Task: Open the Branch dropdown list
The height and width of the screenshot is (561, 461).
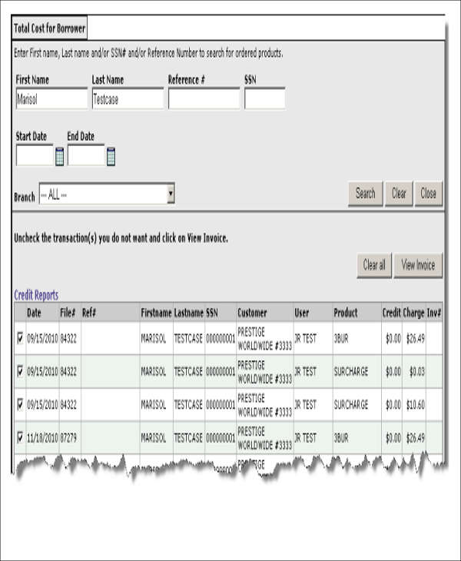Action: point(107,194)
